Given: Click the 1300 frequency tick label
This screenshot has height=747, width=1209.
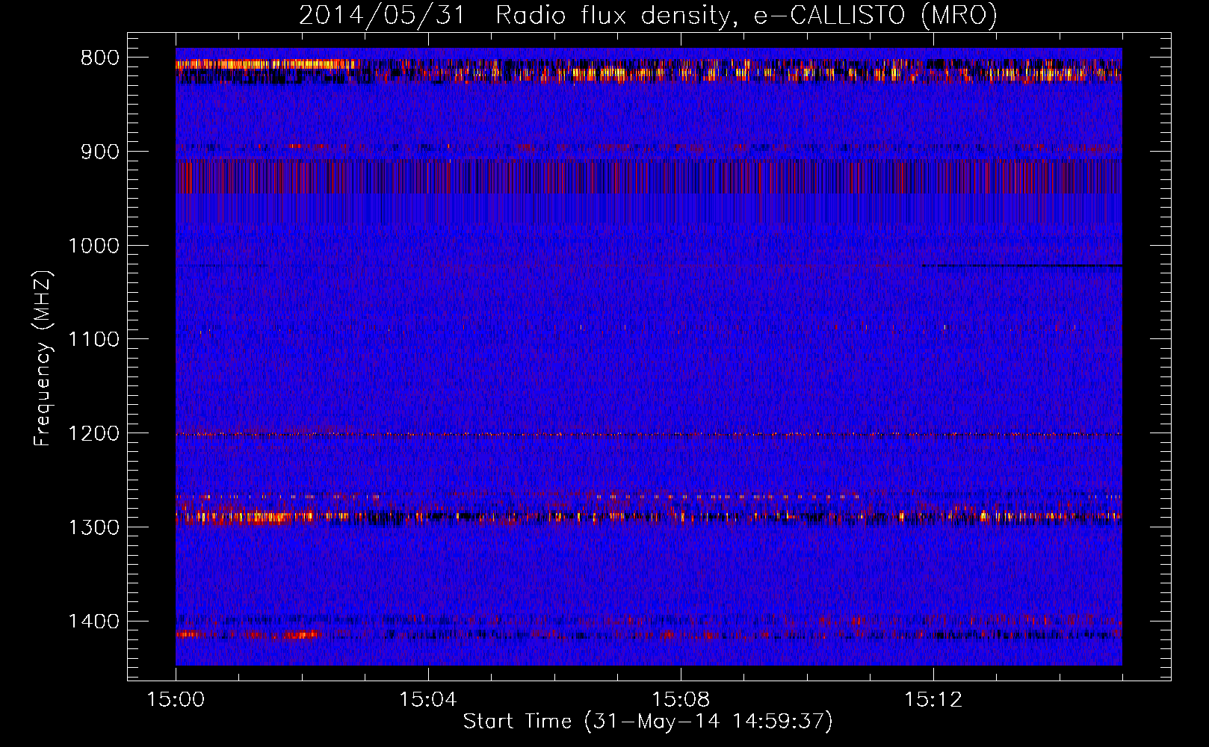Looking at the screenshot, I should pos(93,527).
